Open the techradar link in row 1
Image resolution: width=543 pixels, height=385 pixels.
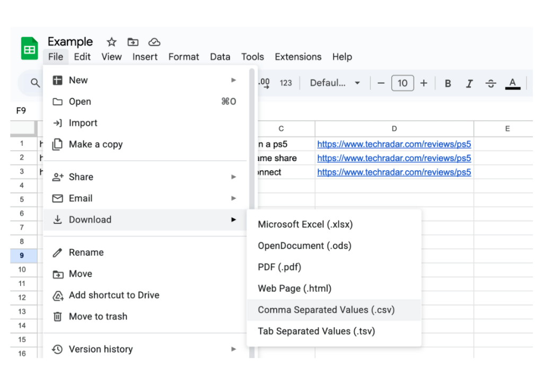point(394,144)
